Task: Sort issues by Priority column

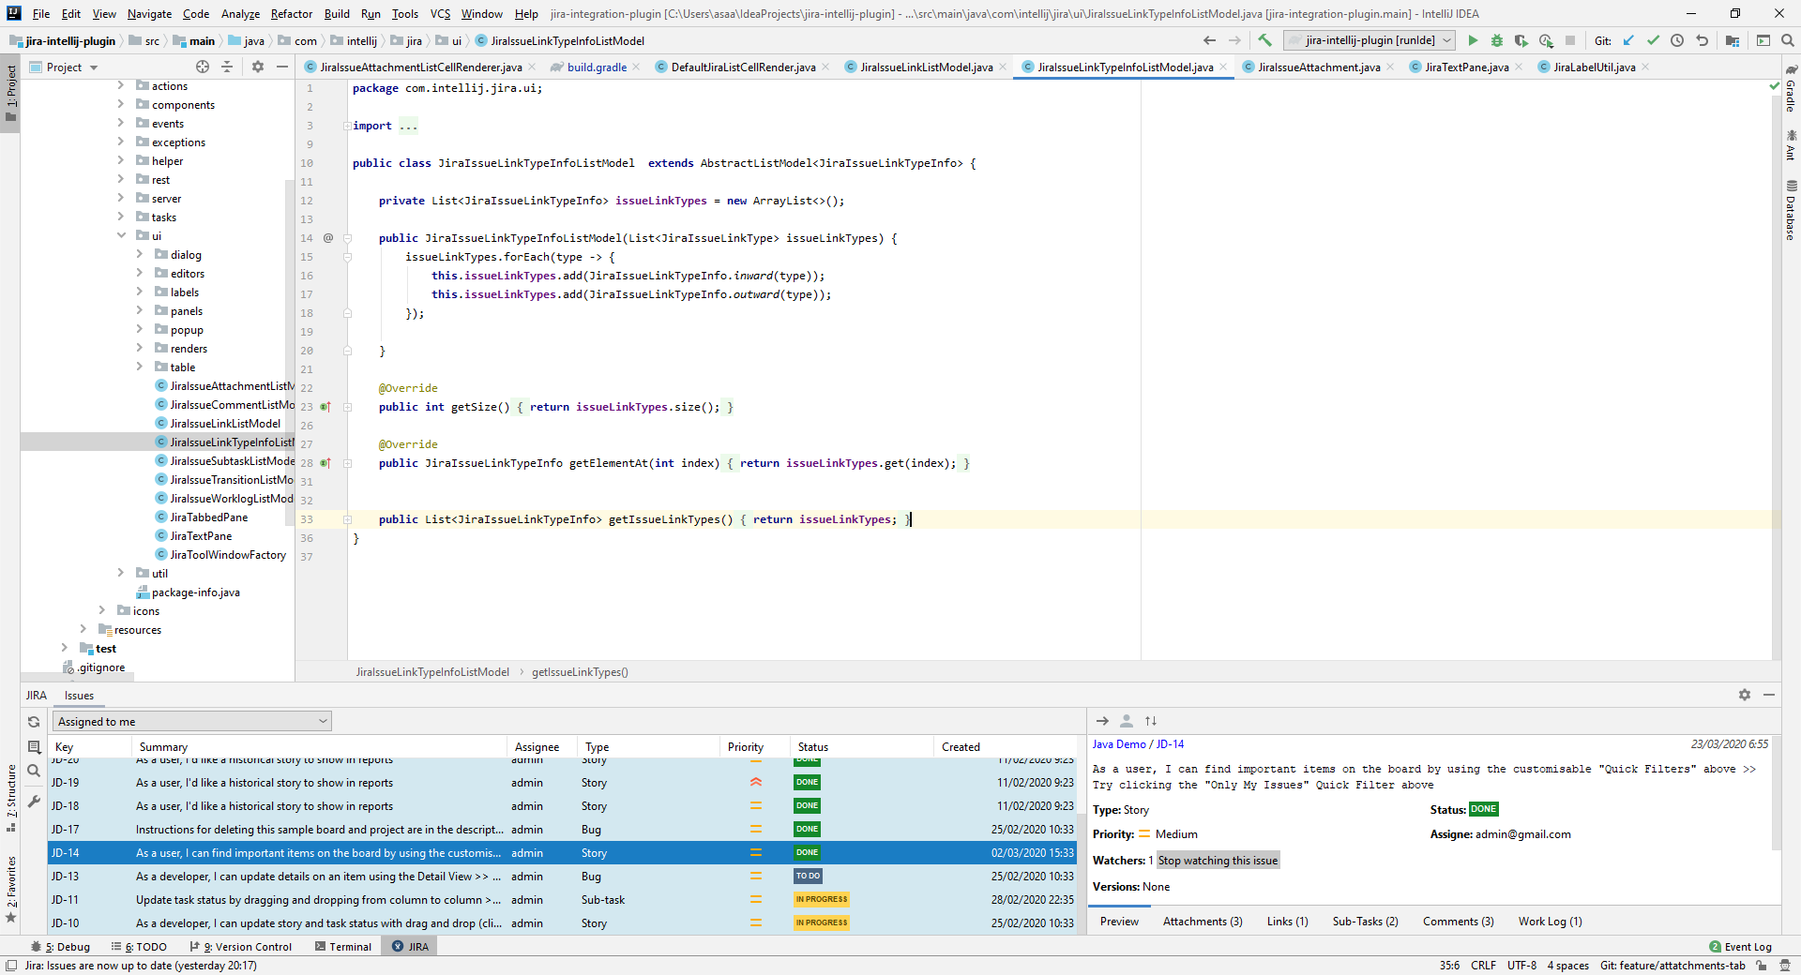Action: pos(746,747)
